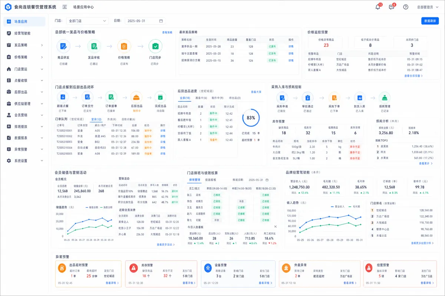Switch to the 绩效看板 tab
The image size is (445, 296).
211,180
